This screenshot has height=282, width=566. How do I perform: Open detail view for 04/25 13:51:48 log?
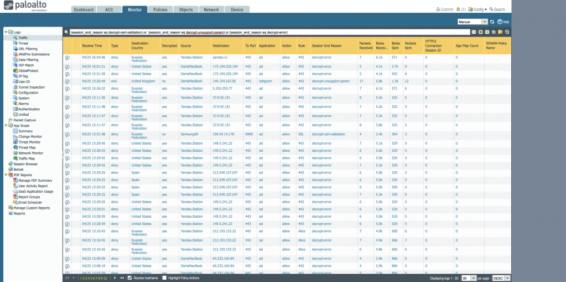click(67, 134)
